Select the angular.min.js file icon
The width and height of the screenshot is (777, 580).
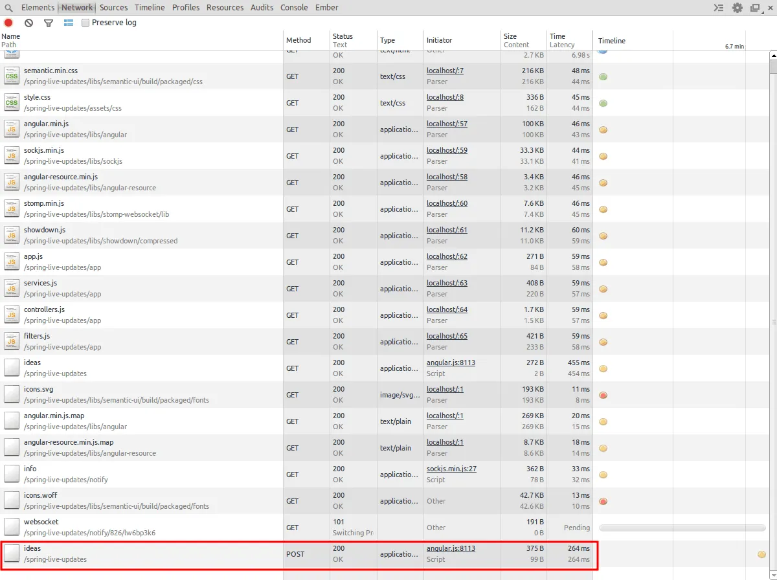point(12,129)
